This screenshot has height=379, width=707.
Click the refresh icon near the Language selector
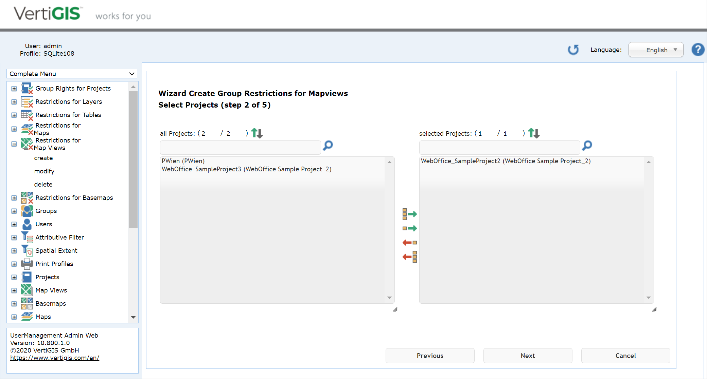[x=573, y=50]
